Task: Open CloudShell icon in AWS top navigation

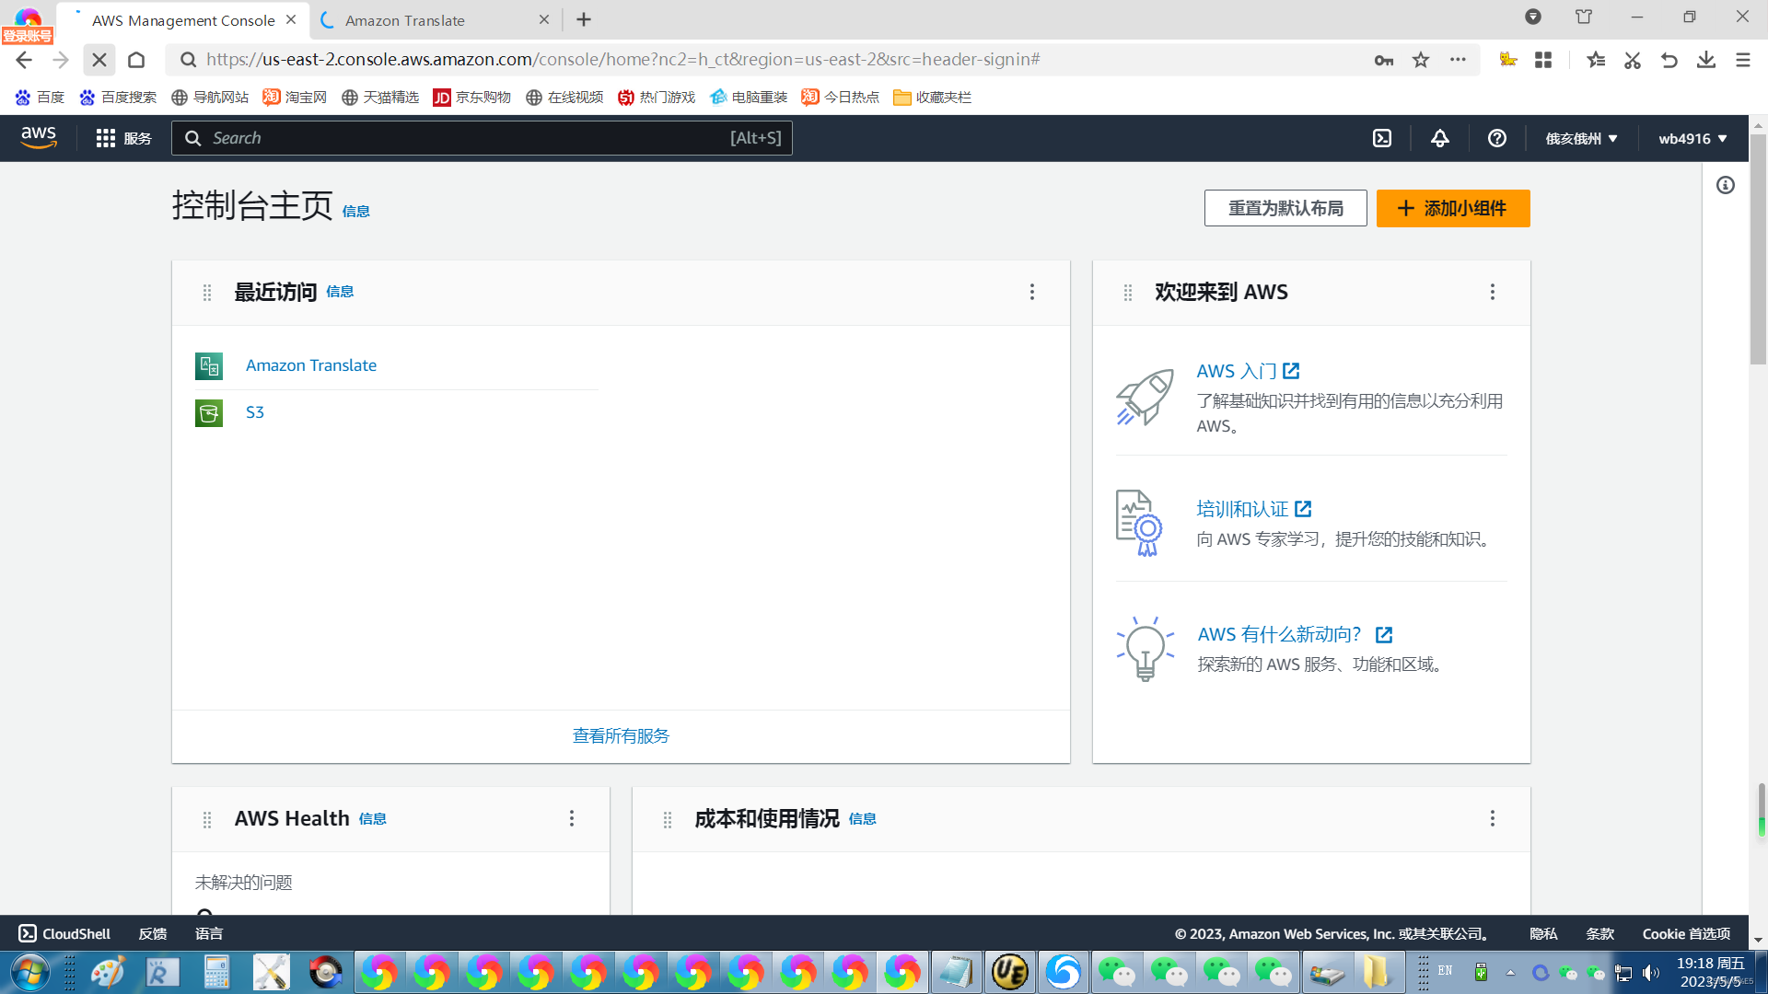Action: click(1382, 138)
